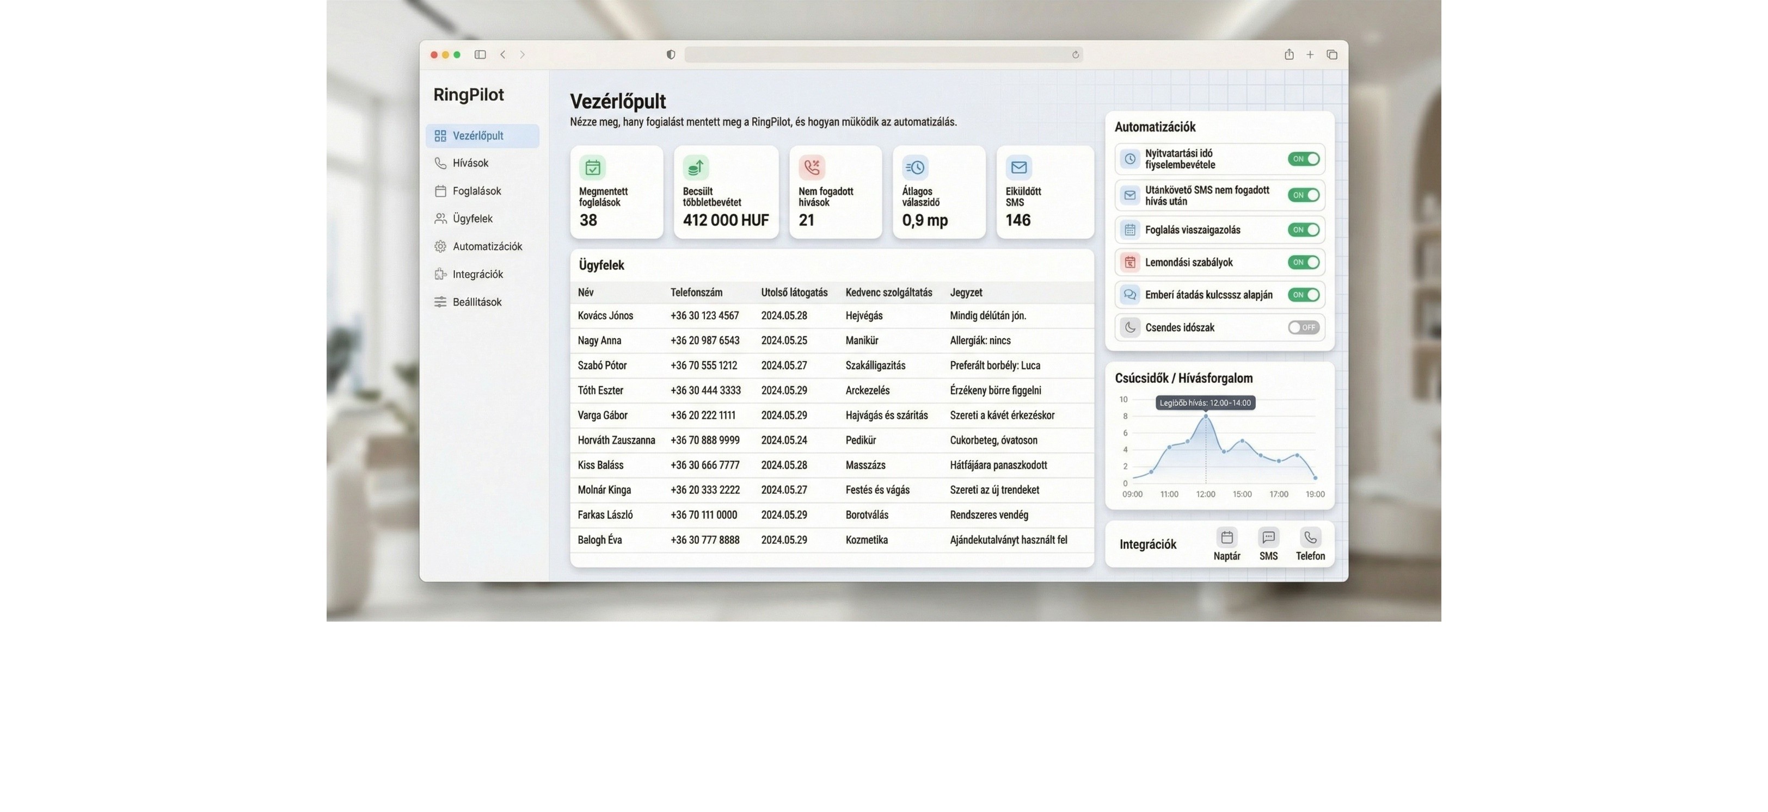Click the browser page reload icon
This screenshot has height=812, width=1768.
pos(1076,55)
